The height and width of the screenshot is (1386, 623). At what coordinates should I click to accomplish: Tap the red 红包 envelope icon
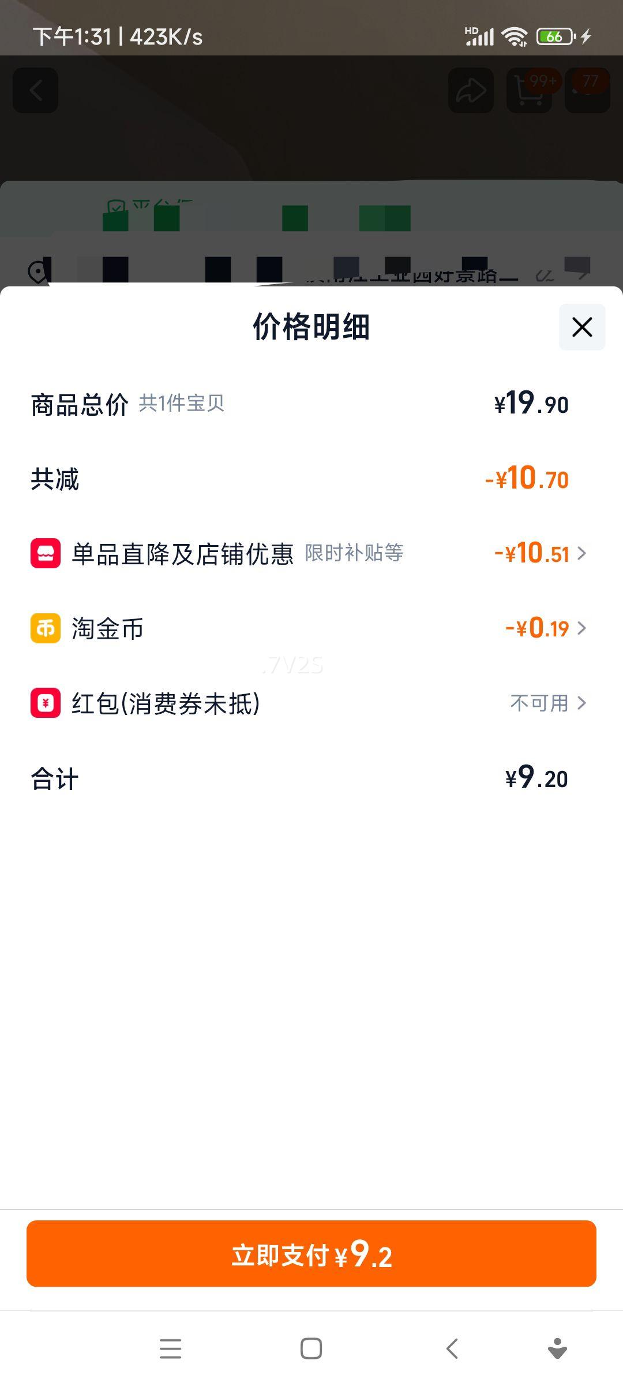pos(46,703)
